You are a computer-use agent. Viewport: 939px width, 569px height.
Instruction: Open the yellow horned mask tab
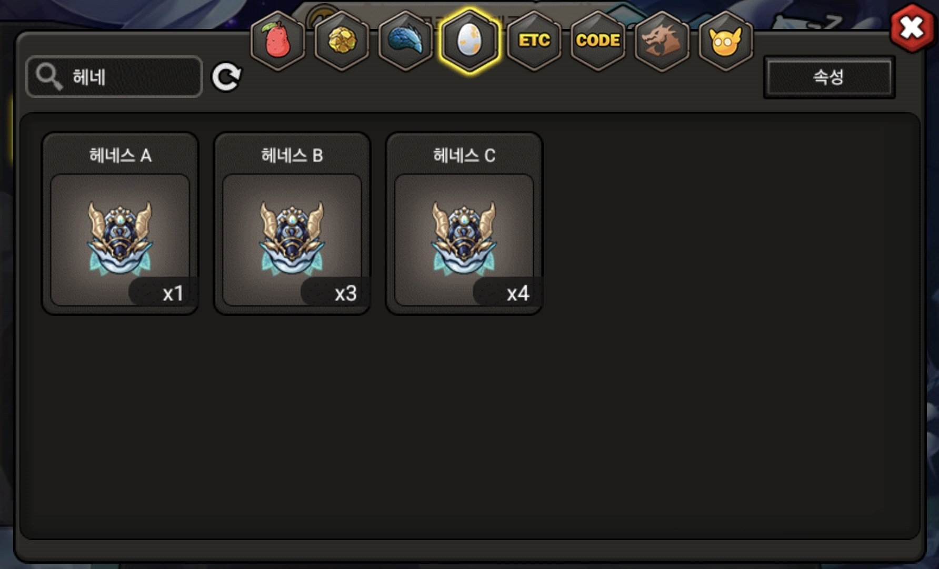click(x=726, y=41)
